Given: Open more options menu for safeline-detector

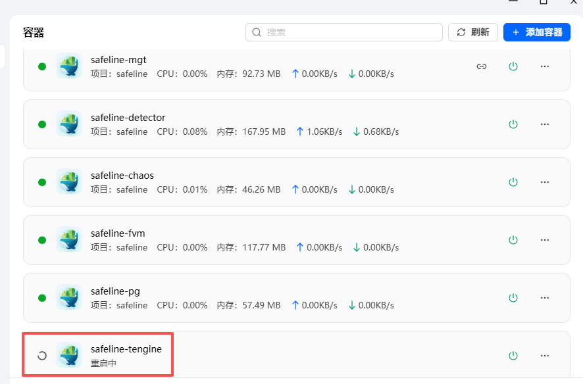Looking at the screenshot, I should (x=545, y=124).
